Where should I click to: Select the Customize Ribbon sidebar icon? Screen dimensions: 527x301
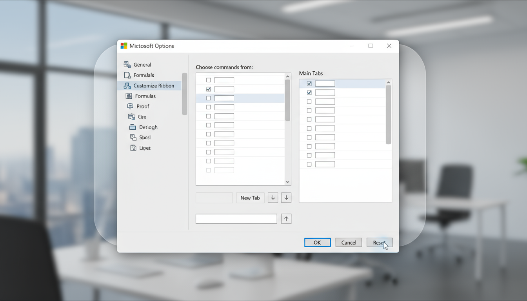pos(127,86)
